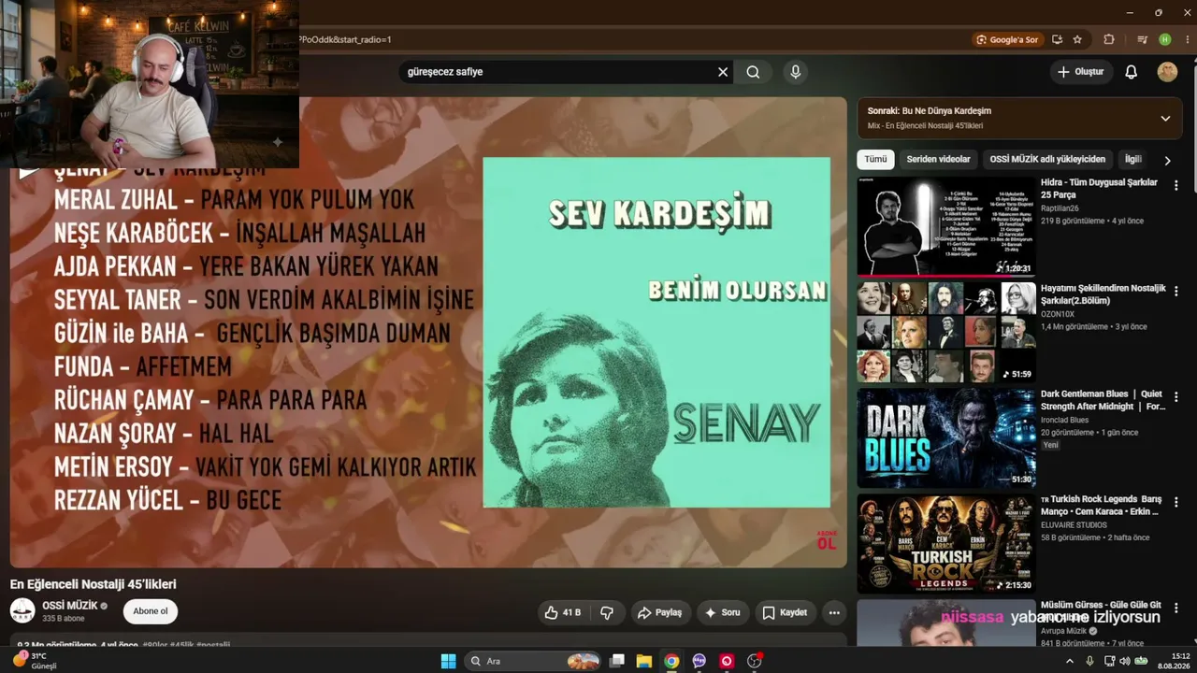
Task: Like the video with thumbs up
Action: (x=562, y=612)
